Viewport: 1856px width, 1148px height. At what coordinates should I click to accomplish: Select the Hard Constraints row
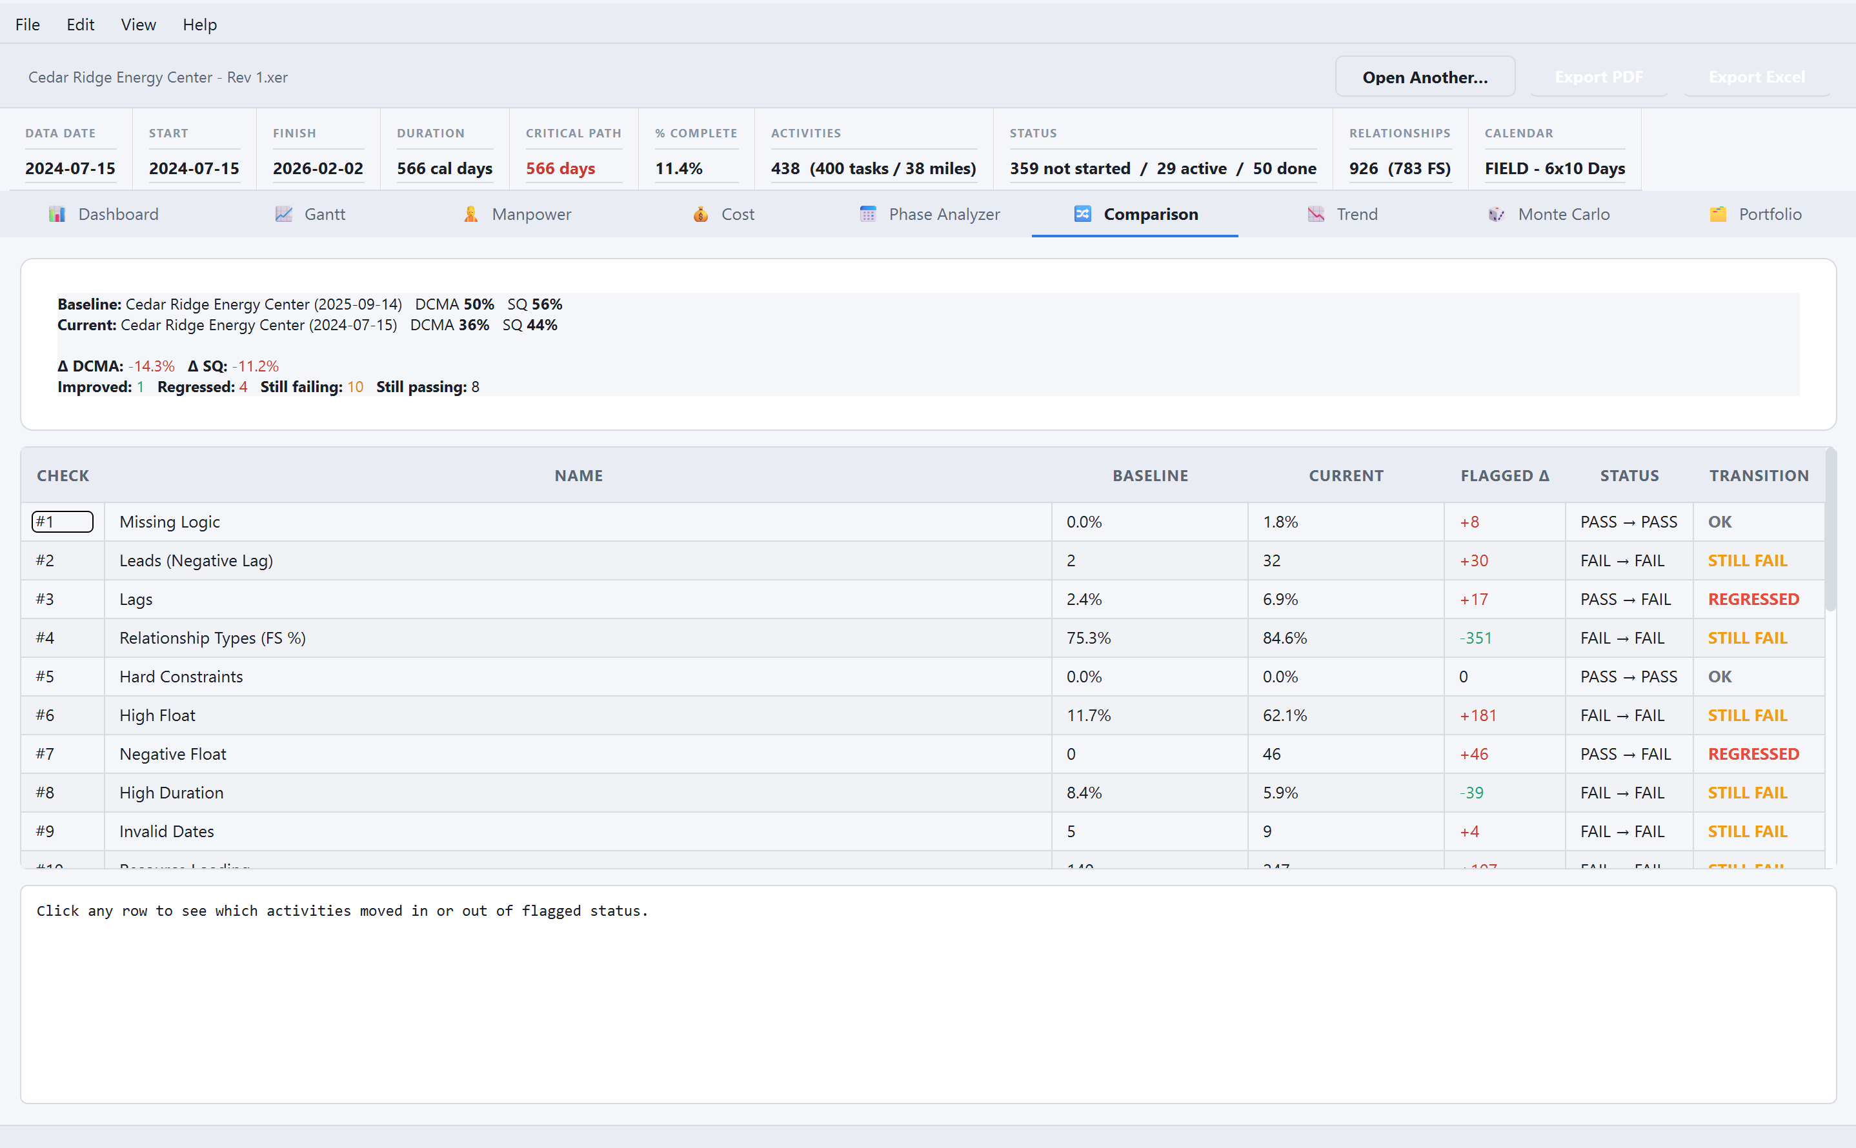[x=922, y=677]
